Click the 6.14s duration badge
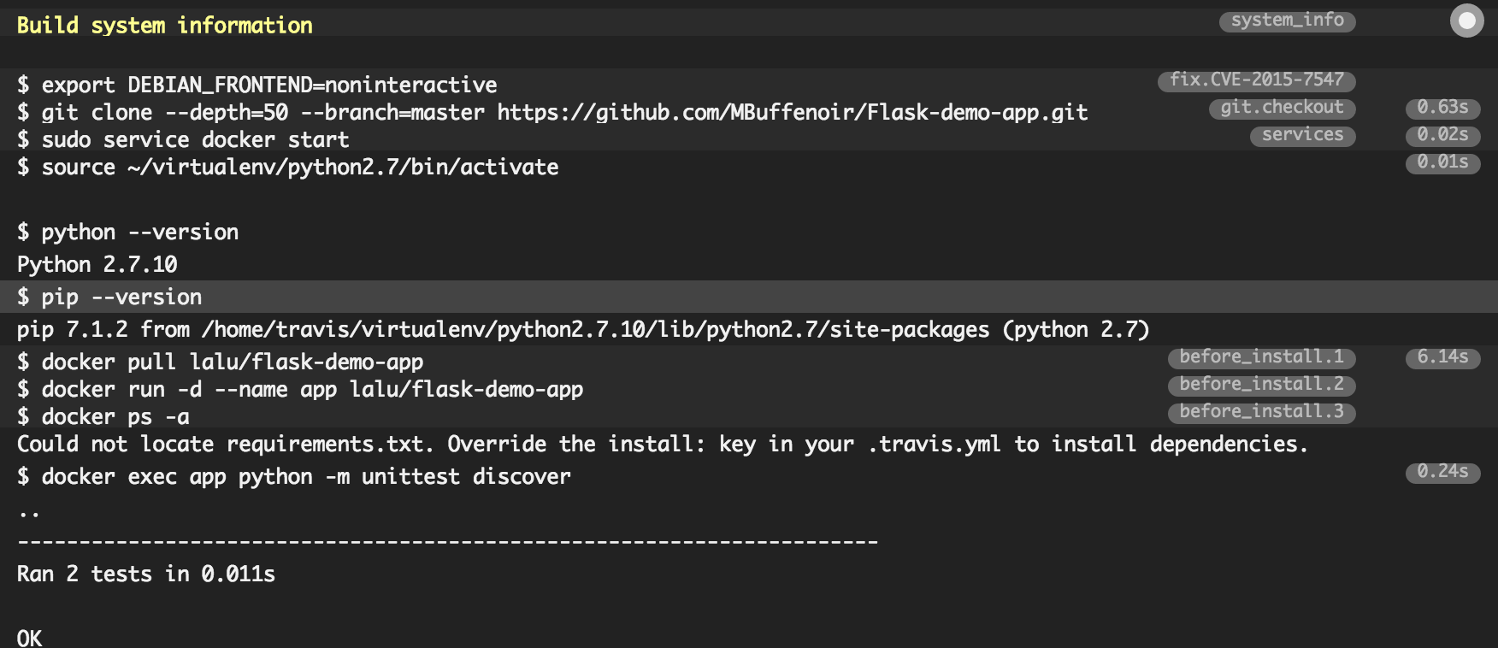This screenshot has height=648, width=1498. pos(1442,357)
